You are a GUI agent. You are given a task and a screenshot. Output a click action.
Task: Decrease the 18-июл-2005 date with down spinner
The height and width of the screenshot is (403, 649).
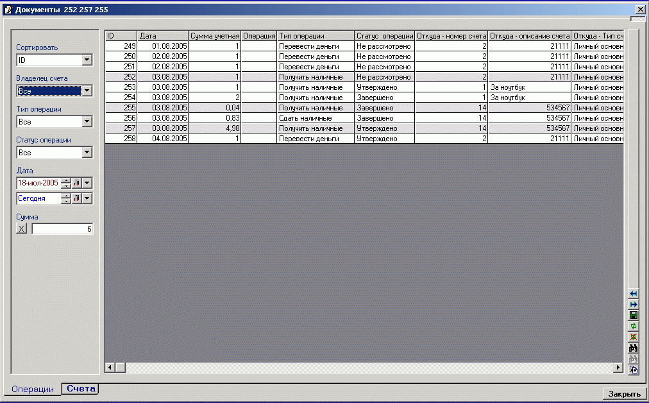click(x=66, y=185)
